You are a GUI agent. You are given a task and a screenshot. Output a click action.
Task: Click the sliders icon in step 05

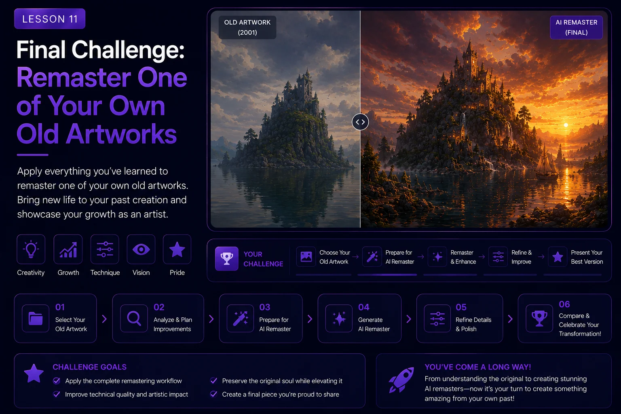point(437,319)
